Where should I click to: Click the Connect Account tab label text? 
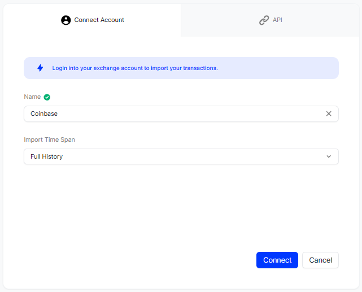point(99,20)
